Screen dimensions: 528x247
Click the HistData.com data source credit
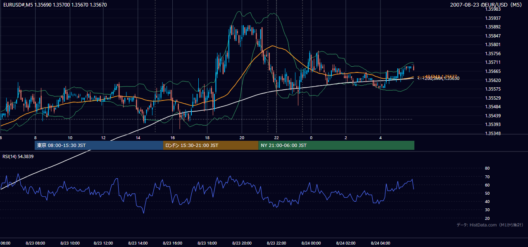490,225
